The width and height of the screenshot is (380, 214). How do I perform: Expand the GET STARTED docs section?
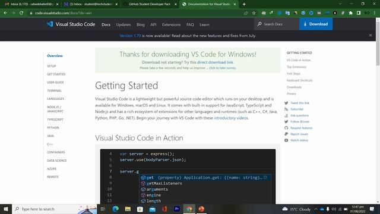click(x=56, y=74)
